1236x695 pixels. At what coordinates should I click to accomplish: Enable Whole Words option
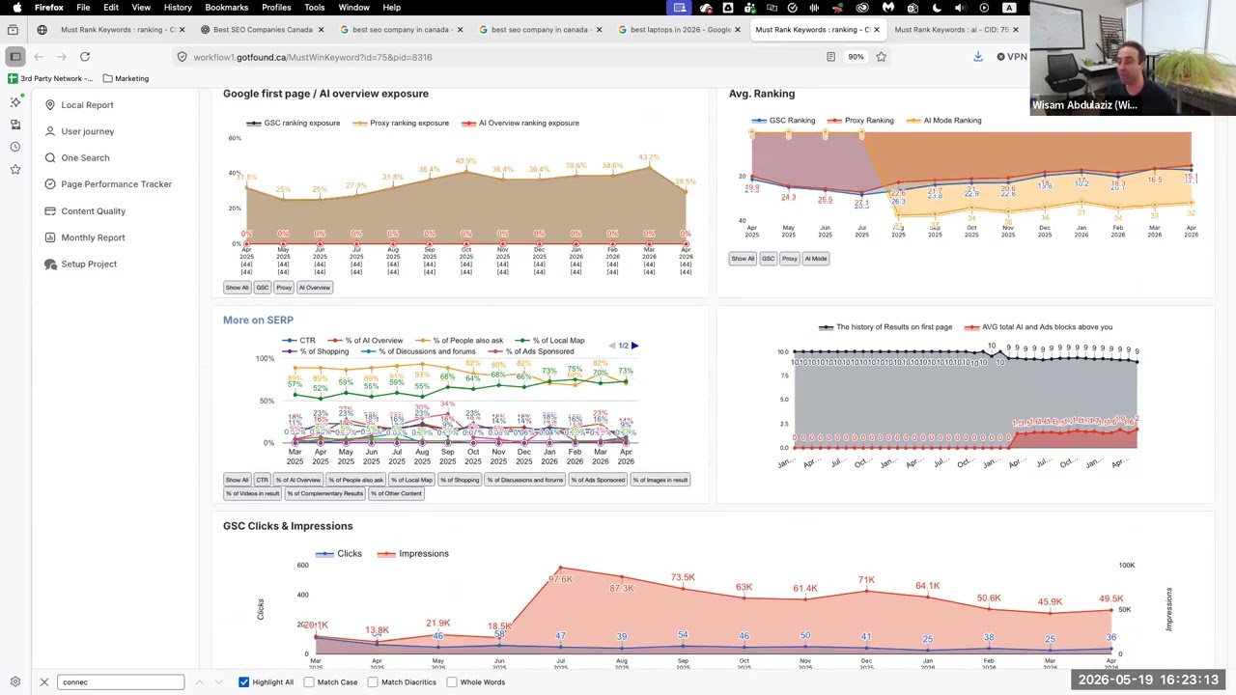point(452,682)
